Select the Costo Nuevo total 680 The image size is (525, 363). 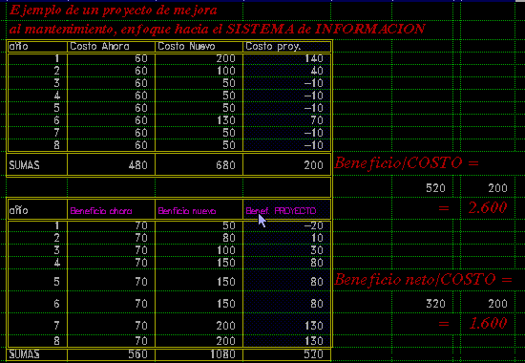(199, 165)
